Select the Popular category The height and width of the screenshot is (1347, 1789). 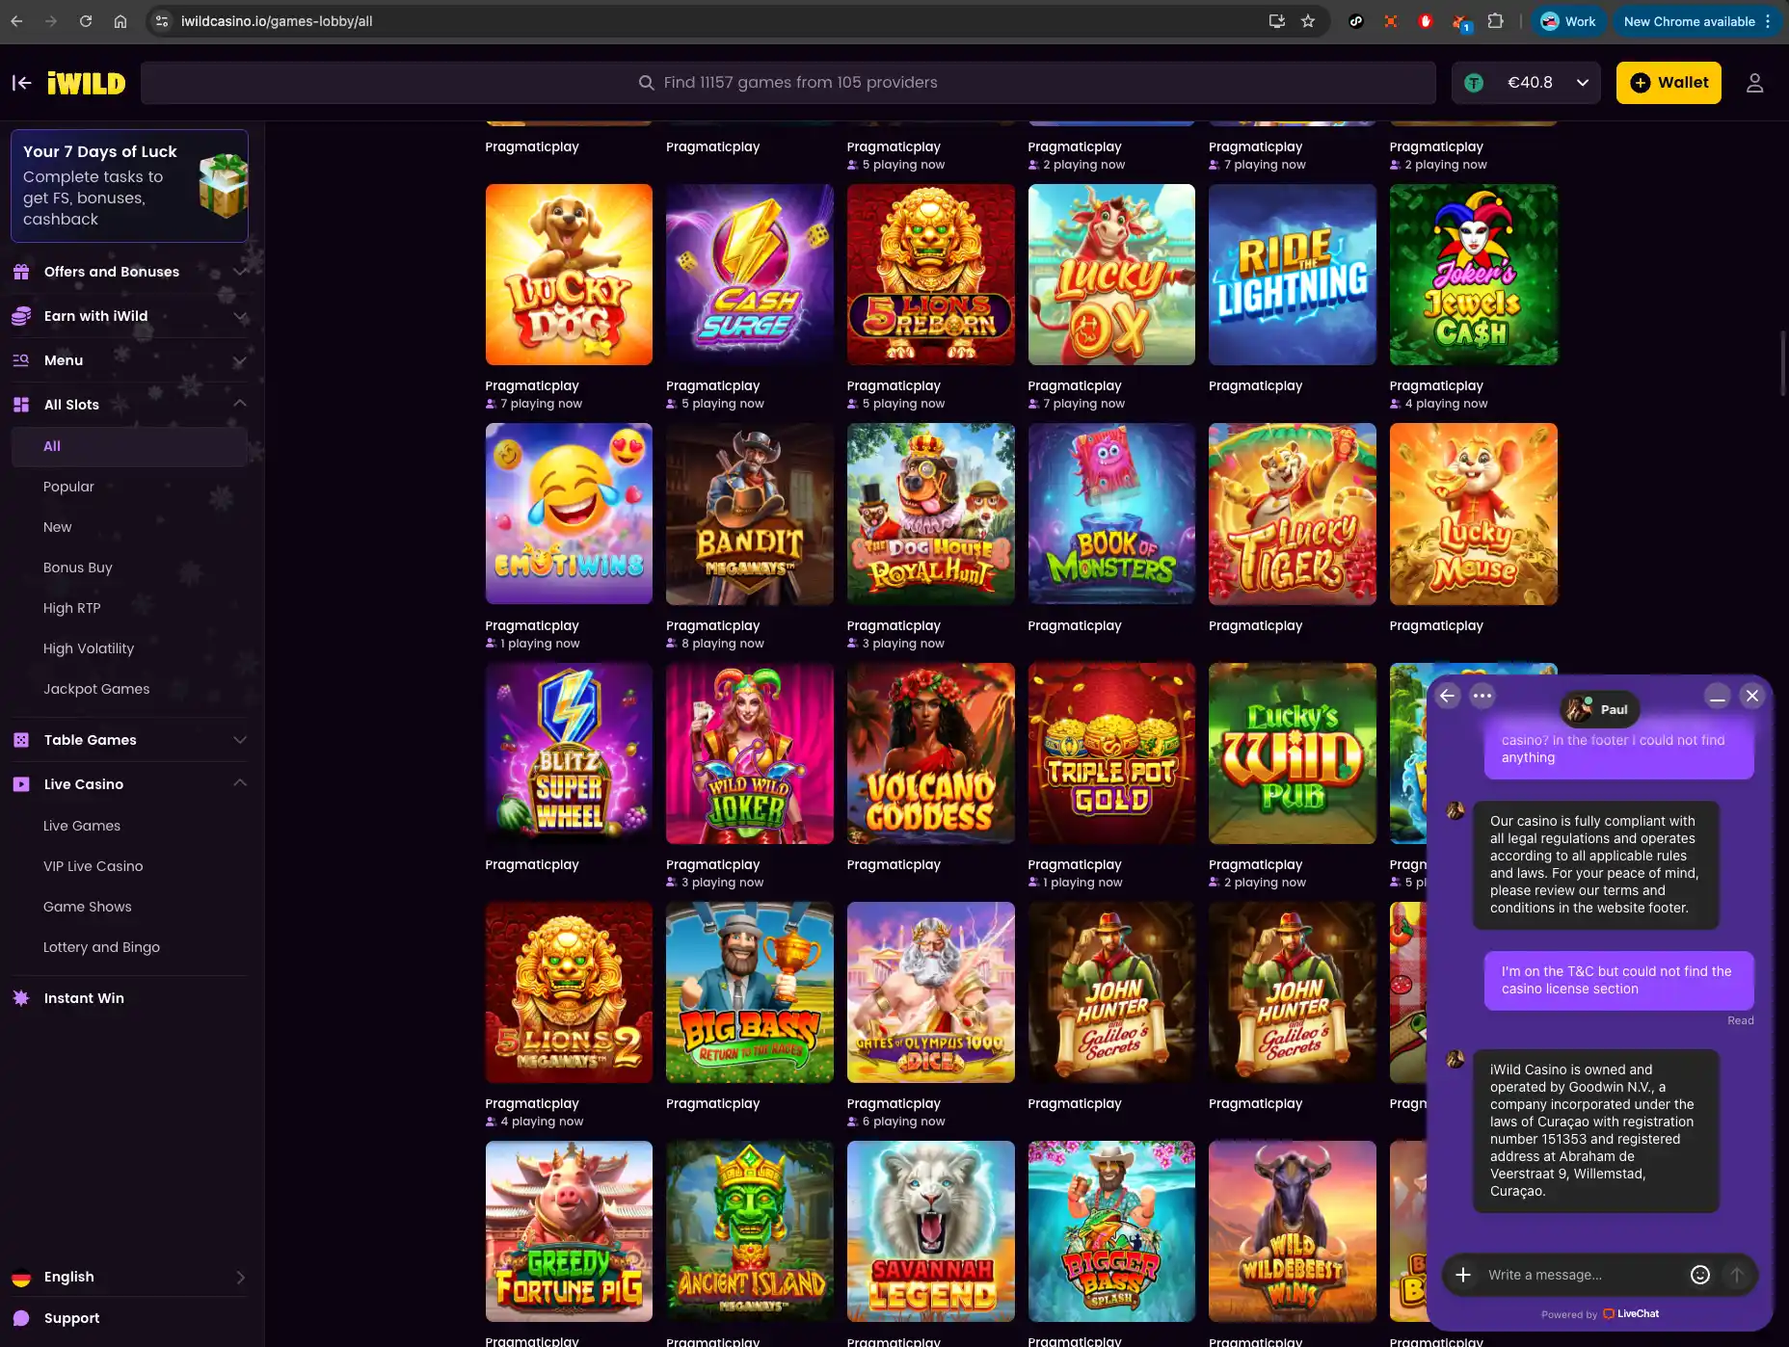(68, 487)
